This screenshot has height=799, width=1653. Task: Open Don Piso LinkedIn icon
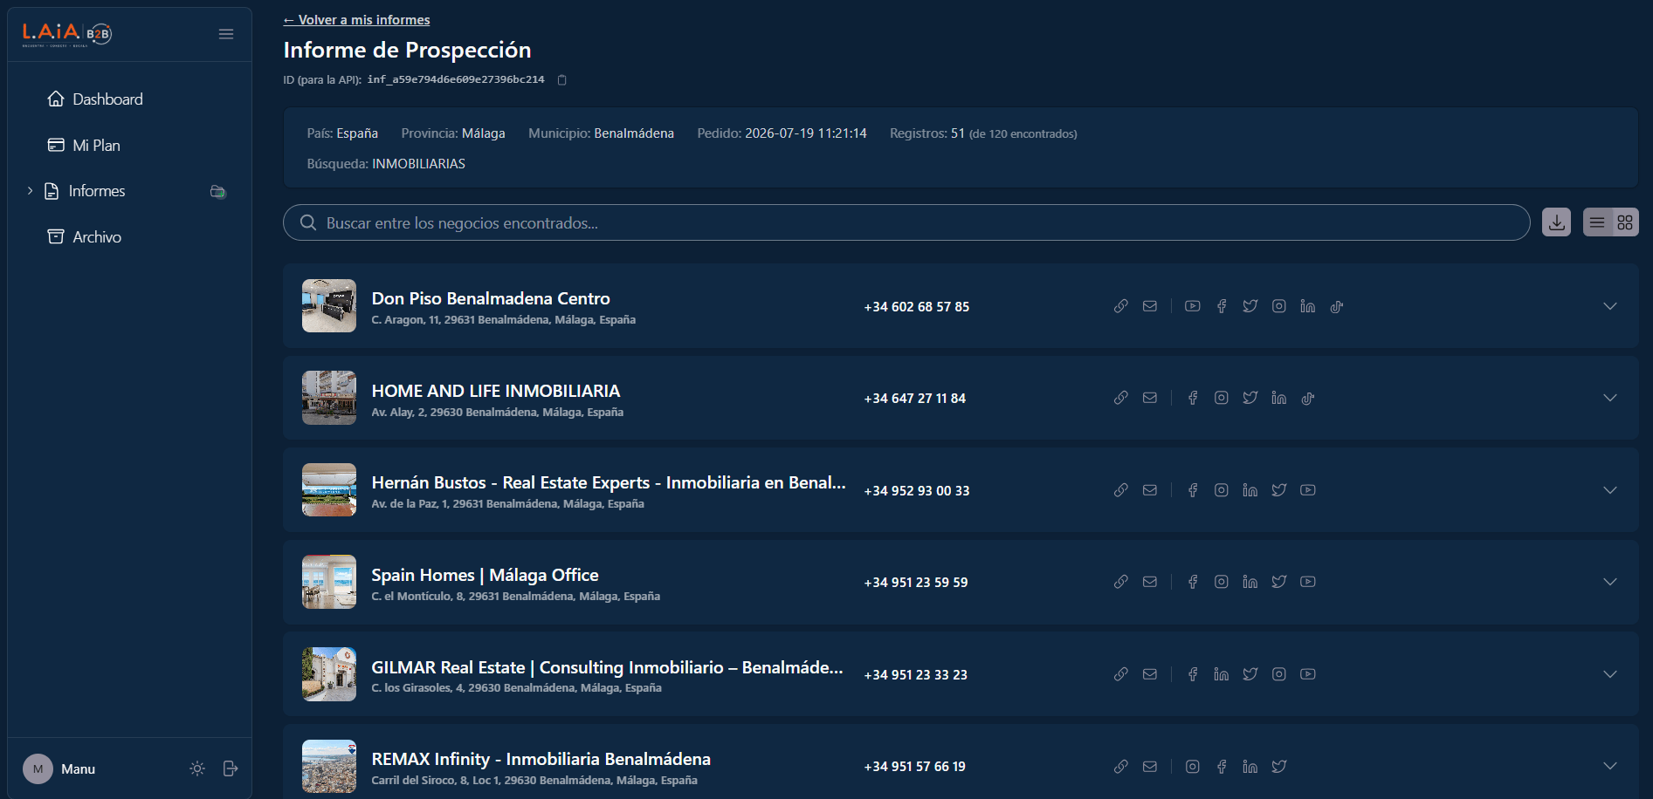[x=1308, y=306]
